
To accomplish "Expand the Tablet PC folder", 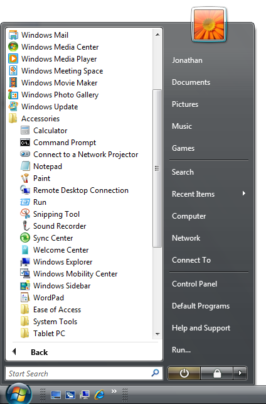I will (x=43, y=334).
